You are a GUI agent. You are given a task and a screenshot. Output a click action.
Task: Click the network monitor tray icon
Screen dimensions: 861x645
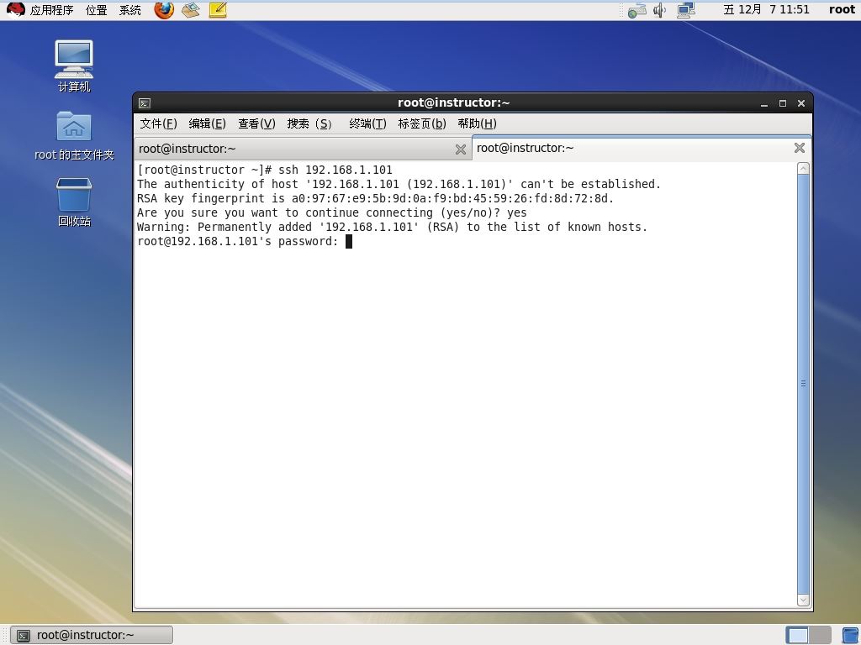click(686, 10)
